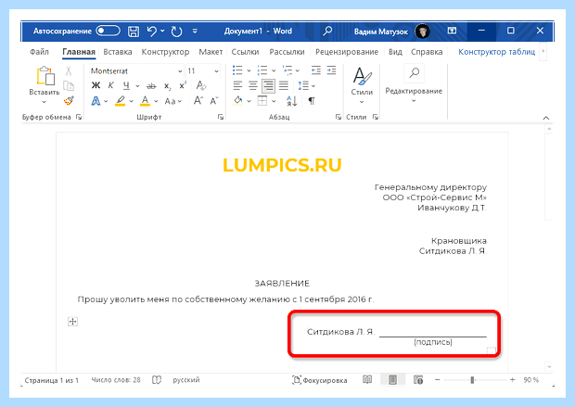Image resolution: width=575 pixels, height=407 pixels.
Task: Click the Increase Indent icon
Action: (331, 70)
